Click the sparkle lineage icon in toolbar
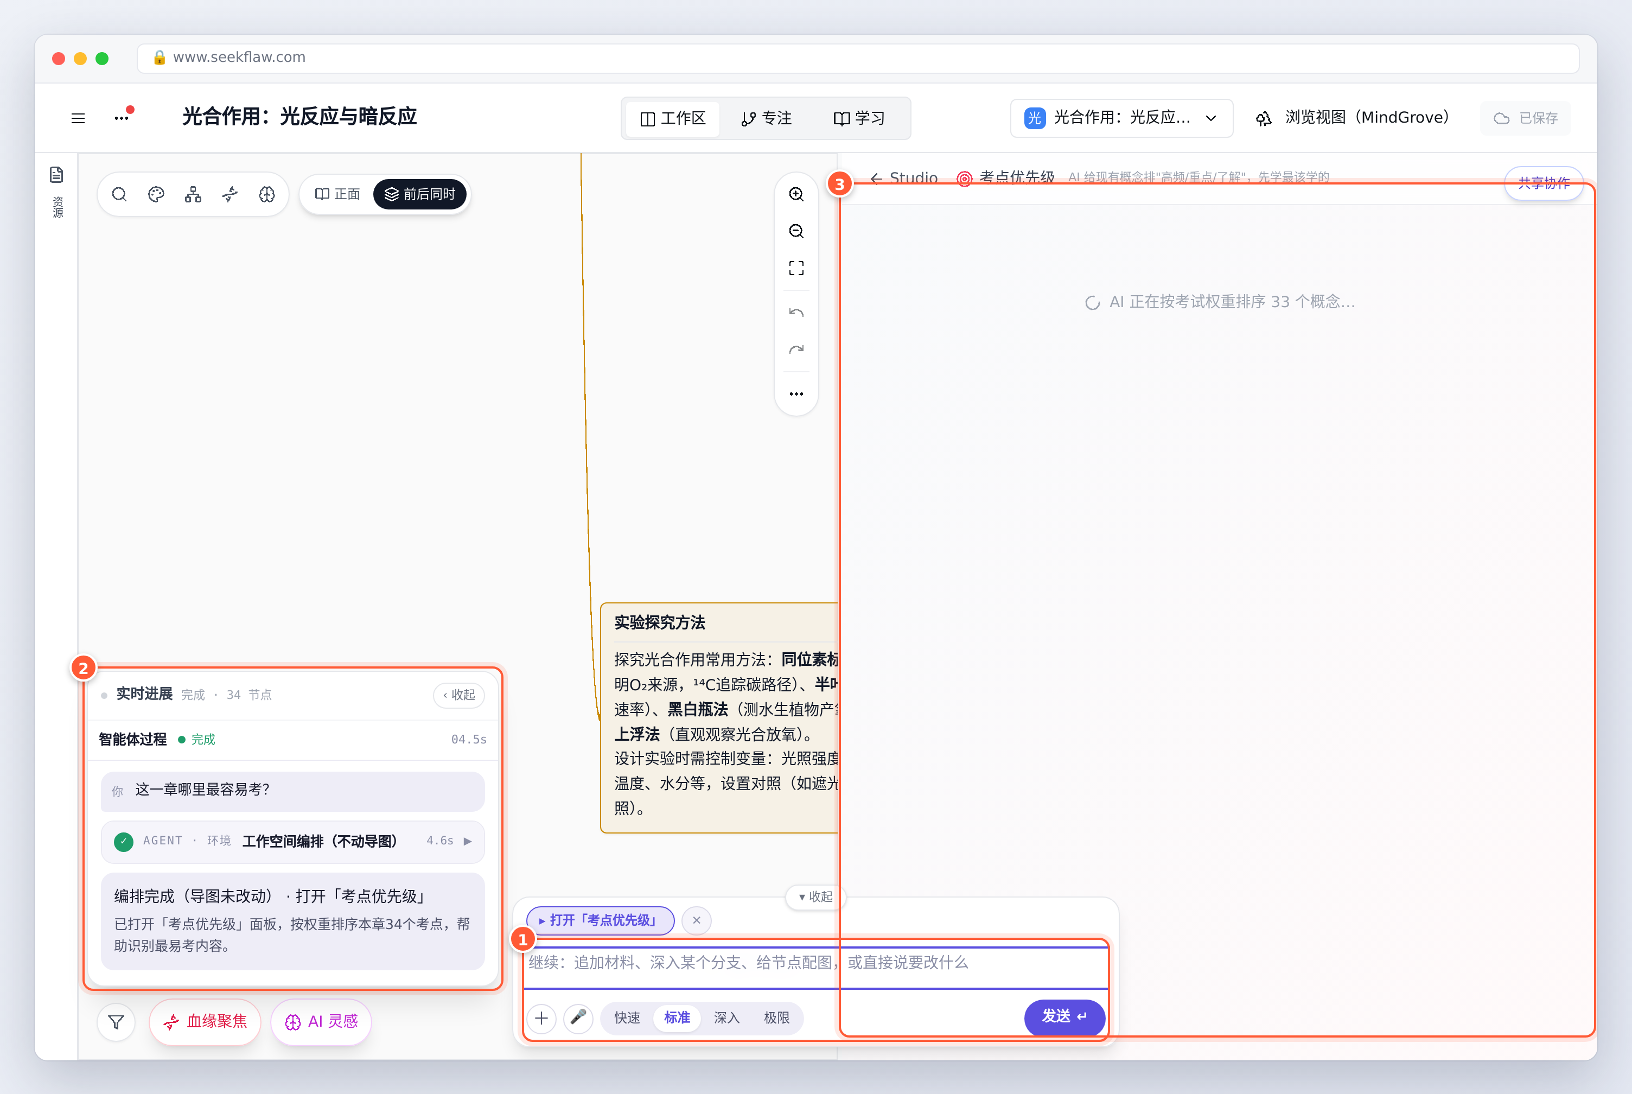1632x1094 pixels. (230, 194)
